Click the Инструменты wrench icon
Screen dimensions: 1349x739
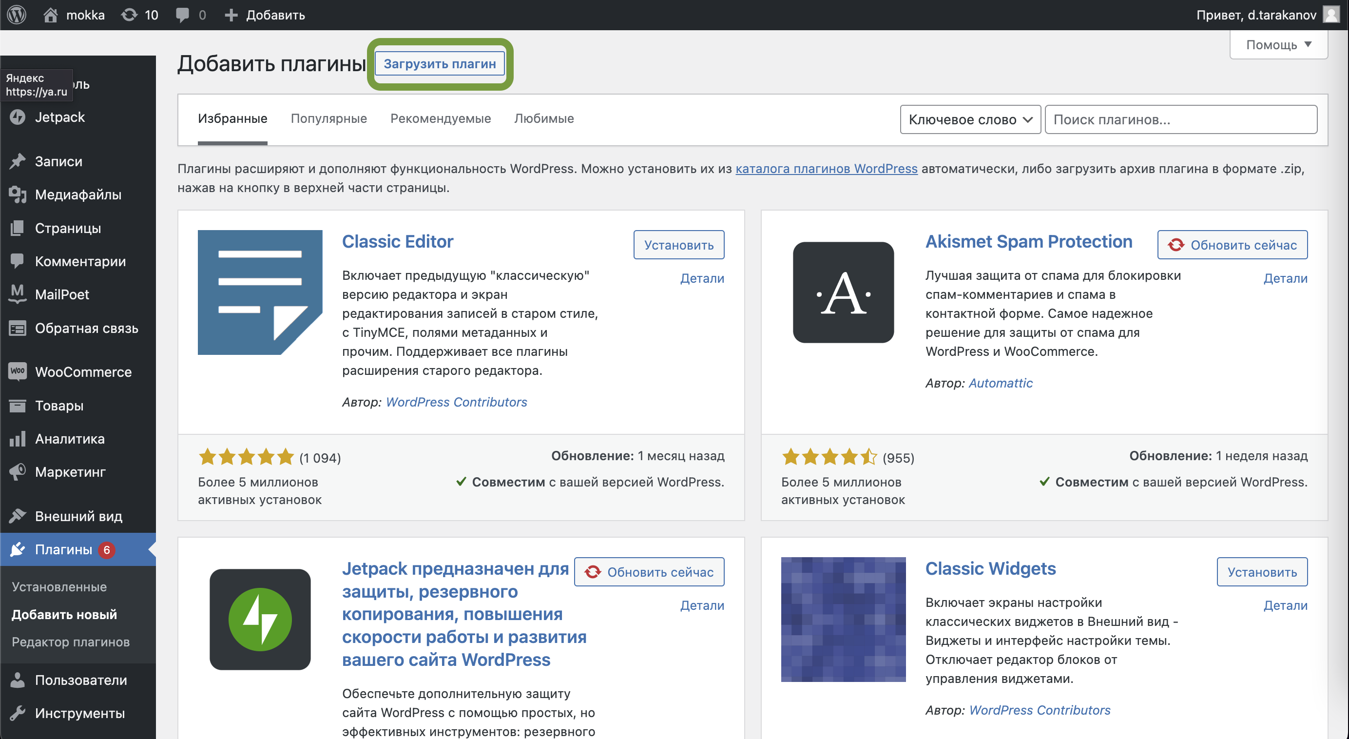(x=17, y=713)
